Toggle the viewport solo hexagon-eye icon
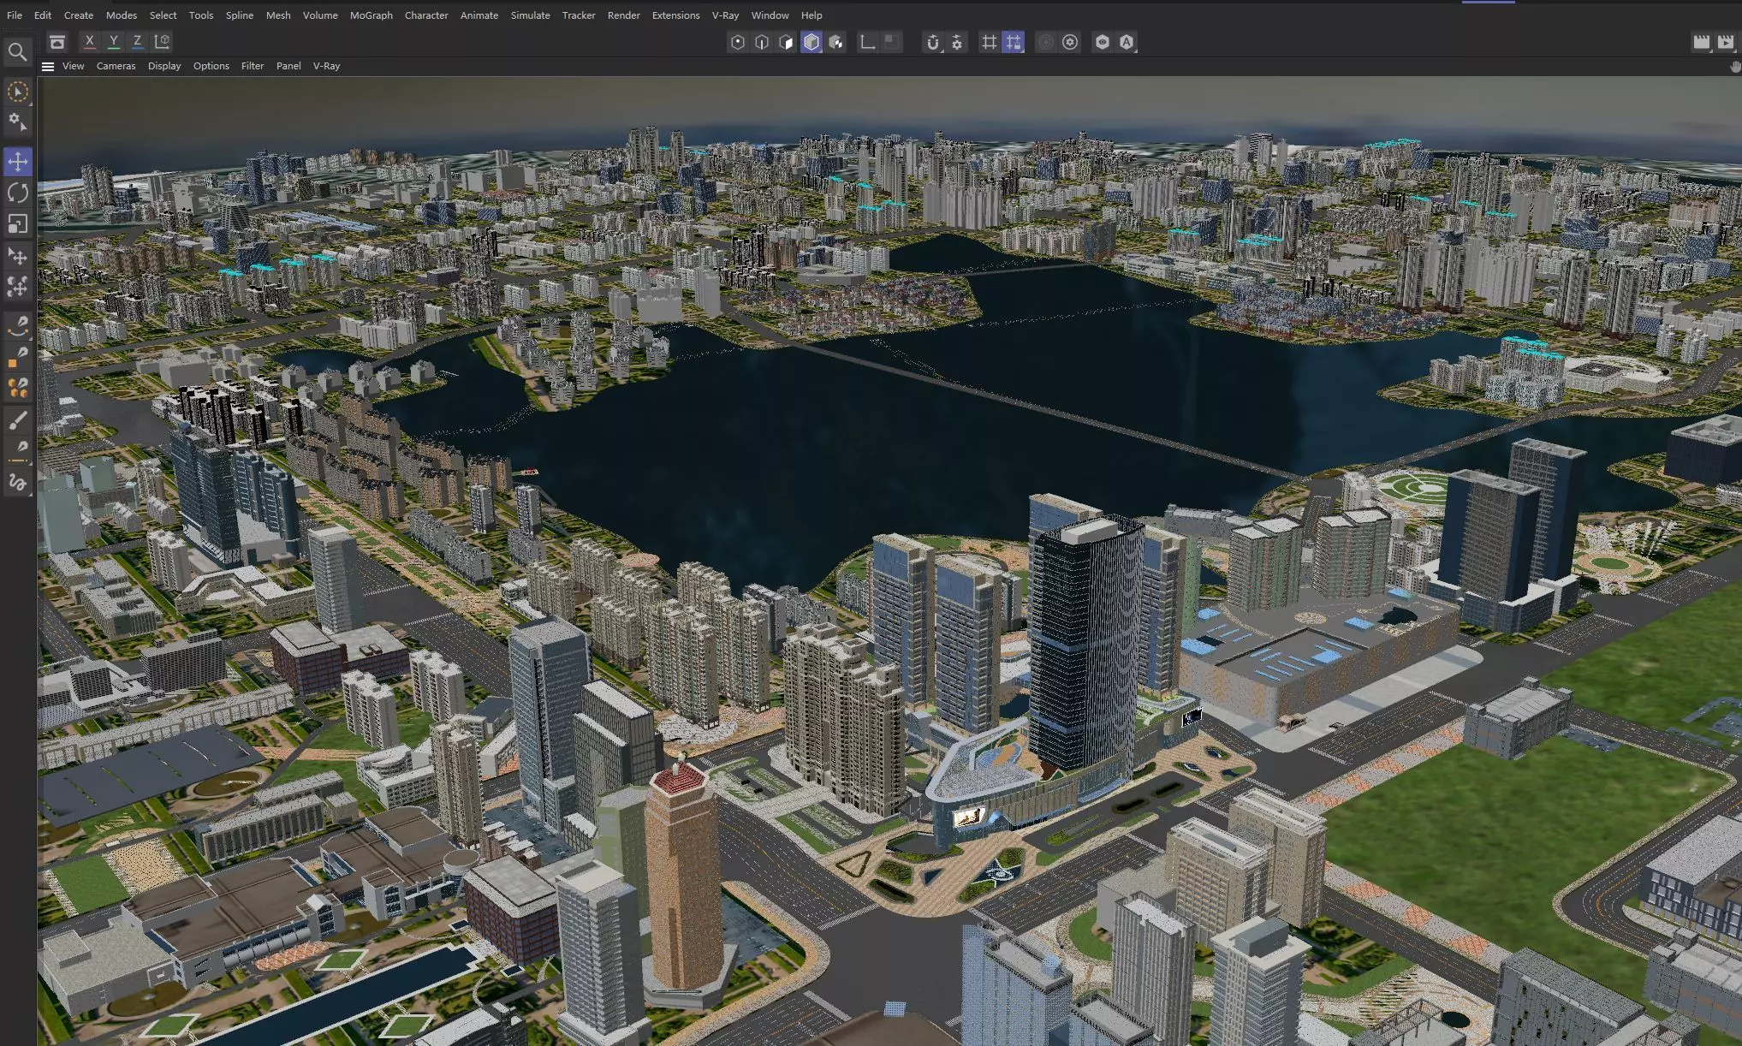 [x=1103, y=42]
